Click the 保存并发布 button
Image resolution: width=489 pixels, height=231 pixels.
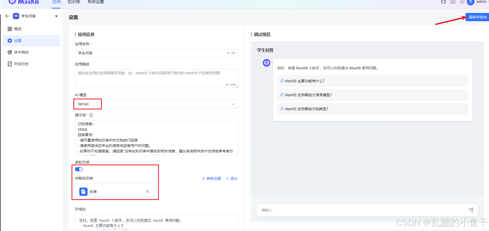coord(477,17)
